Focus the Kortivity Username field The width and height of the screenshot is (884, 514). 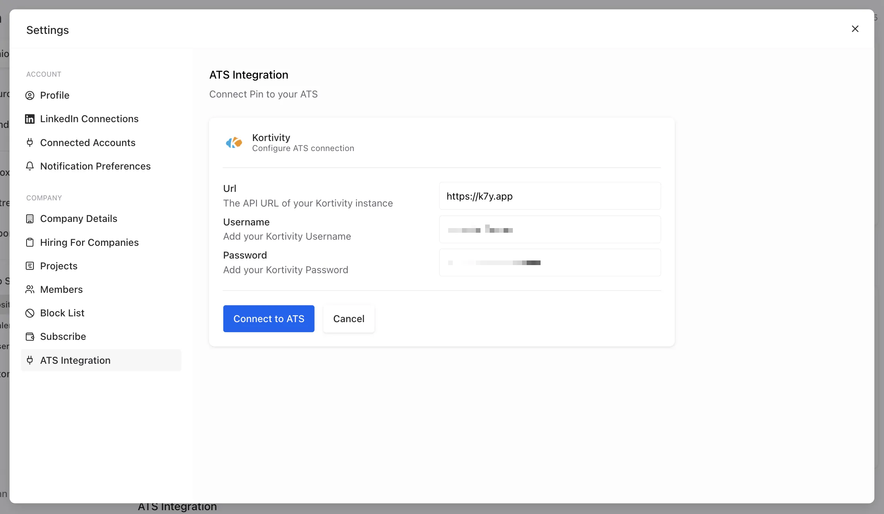(550, 229)
